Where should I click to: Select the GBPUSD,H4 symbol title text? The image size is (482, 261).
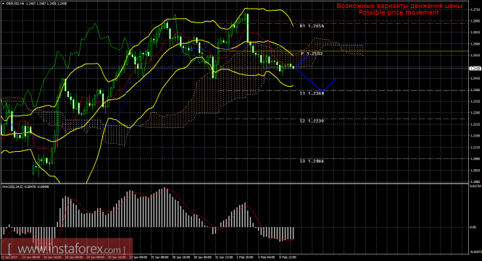(15, 4)
